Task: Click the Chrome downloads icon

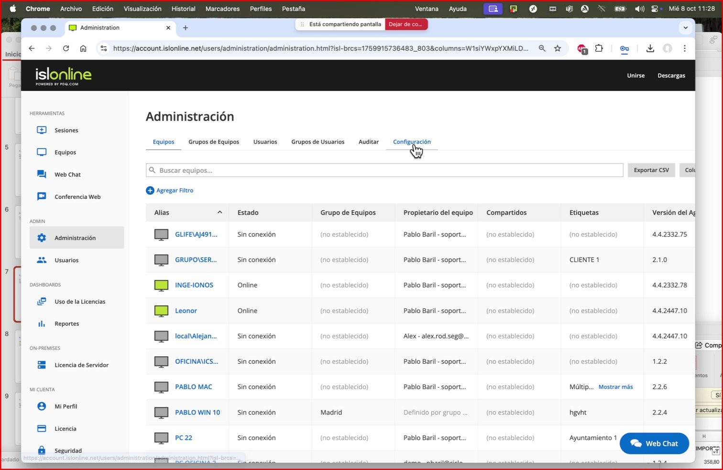Action: (650, 48)
